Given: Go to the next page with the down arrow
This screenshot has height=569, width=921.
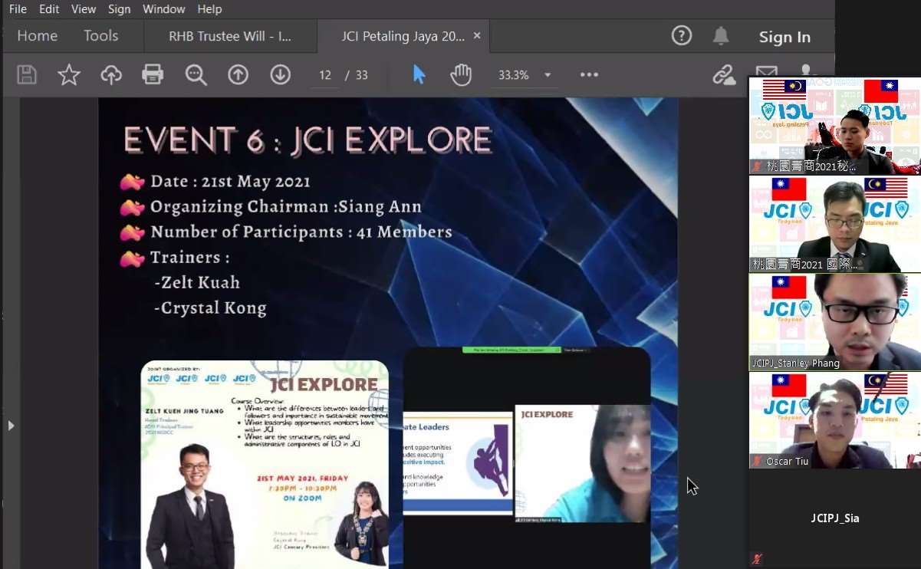Looking at the screenshot, I should 280,74.
